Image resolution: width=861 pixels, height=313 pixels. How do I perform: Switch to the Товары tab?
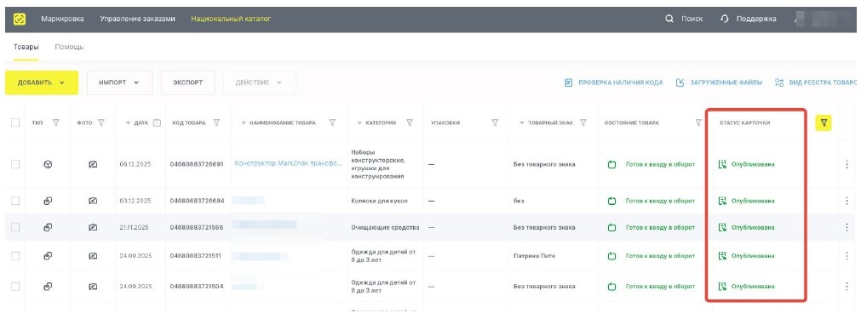click(26, 47)
